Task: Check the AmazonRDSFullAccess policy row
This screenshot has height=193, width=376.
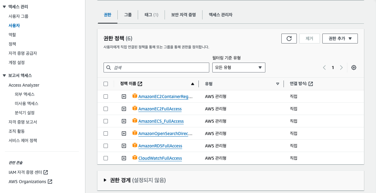Action: point(106,146)
